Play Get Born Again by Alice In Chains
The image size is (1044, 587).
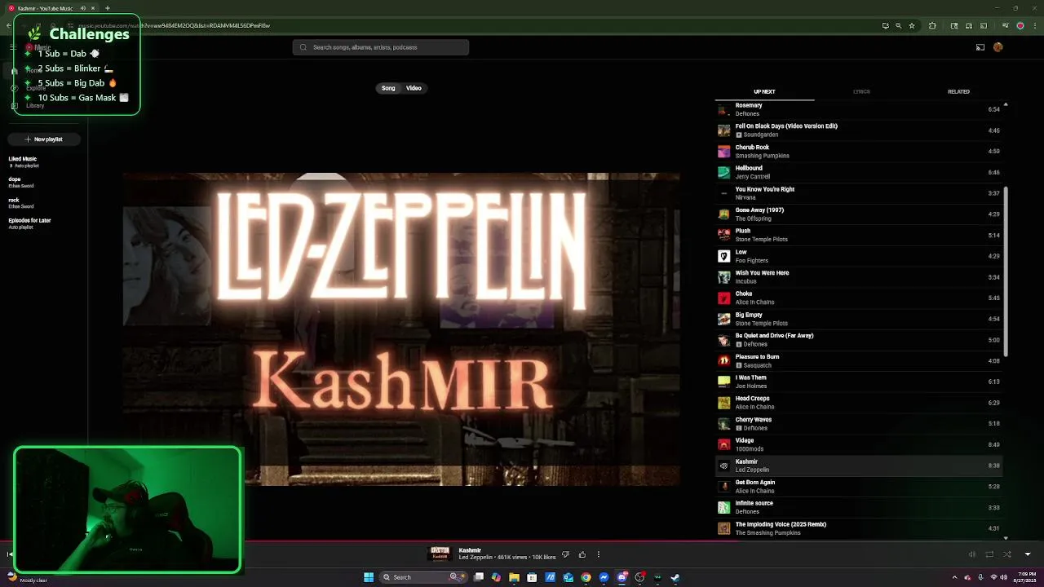tap(860, 486)
